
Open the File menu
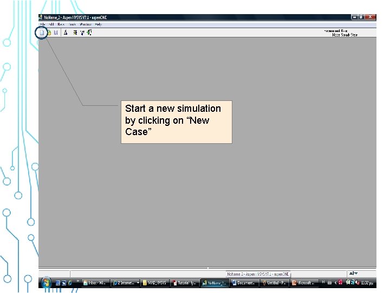[43, 24]
